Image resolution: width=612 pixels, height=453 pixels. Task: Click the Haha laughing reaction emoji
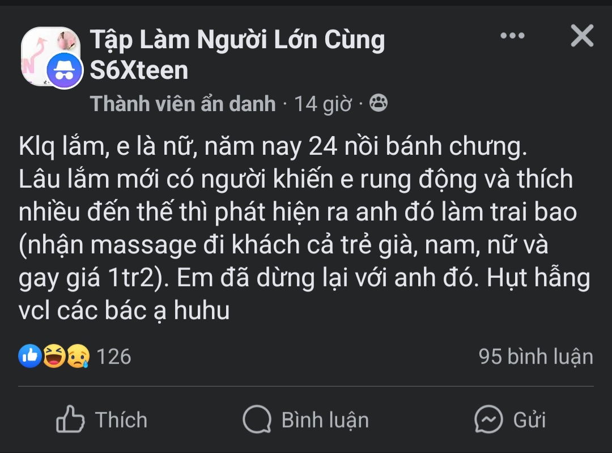click(54, 356)
